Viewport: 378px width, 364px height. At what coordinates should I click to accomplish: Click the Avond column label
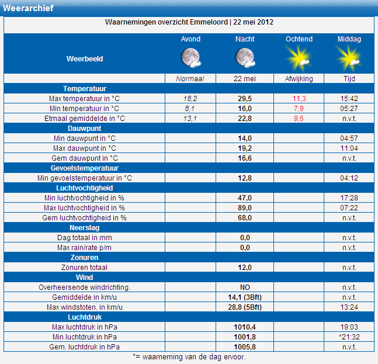(x=190, y=39)
